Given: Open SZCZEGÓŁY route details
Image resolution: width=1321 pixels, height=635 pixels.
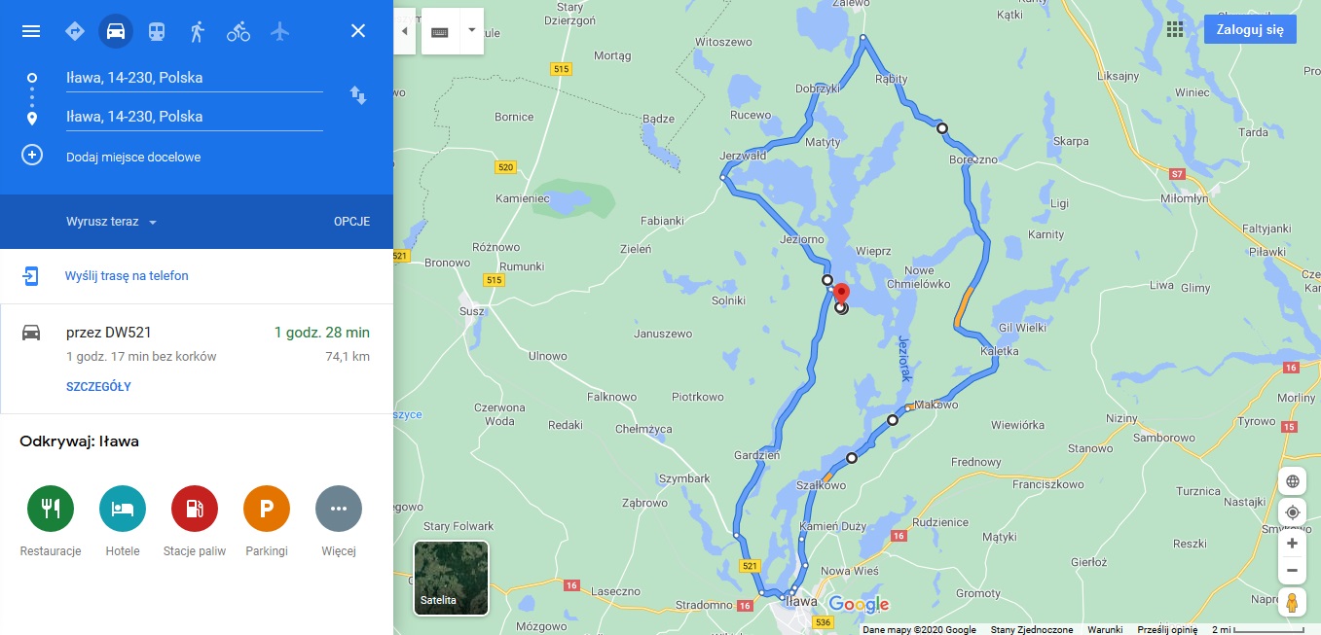Looking at the screenshot, I should 98,387.
